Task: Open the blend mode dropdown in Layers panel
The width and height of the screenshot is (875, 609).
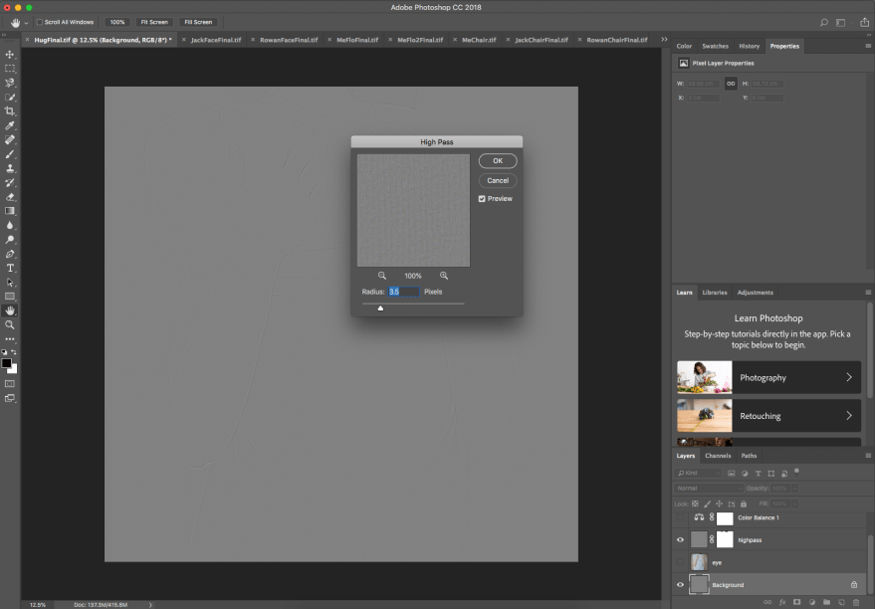Action: click(x=709, y=489)
